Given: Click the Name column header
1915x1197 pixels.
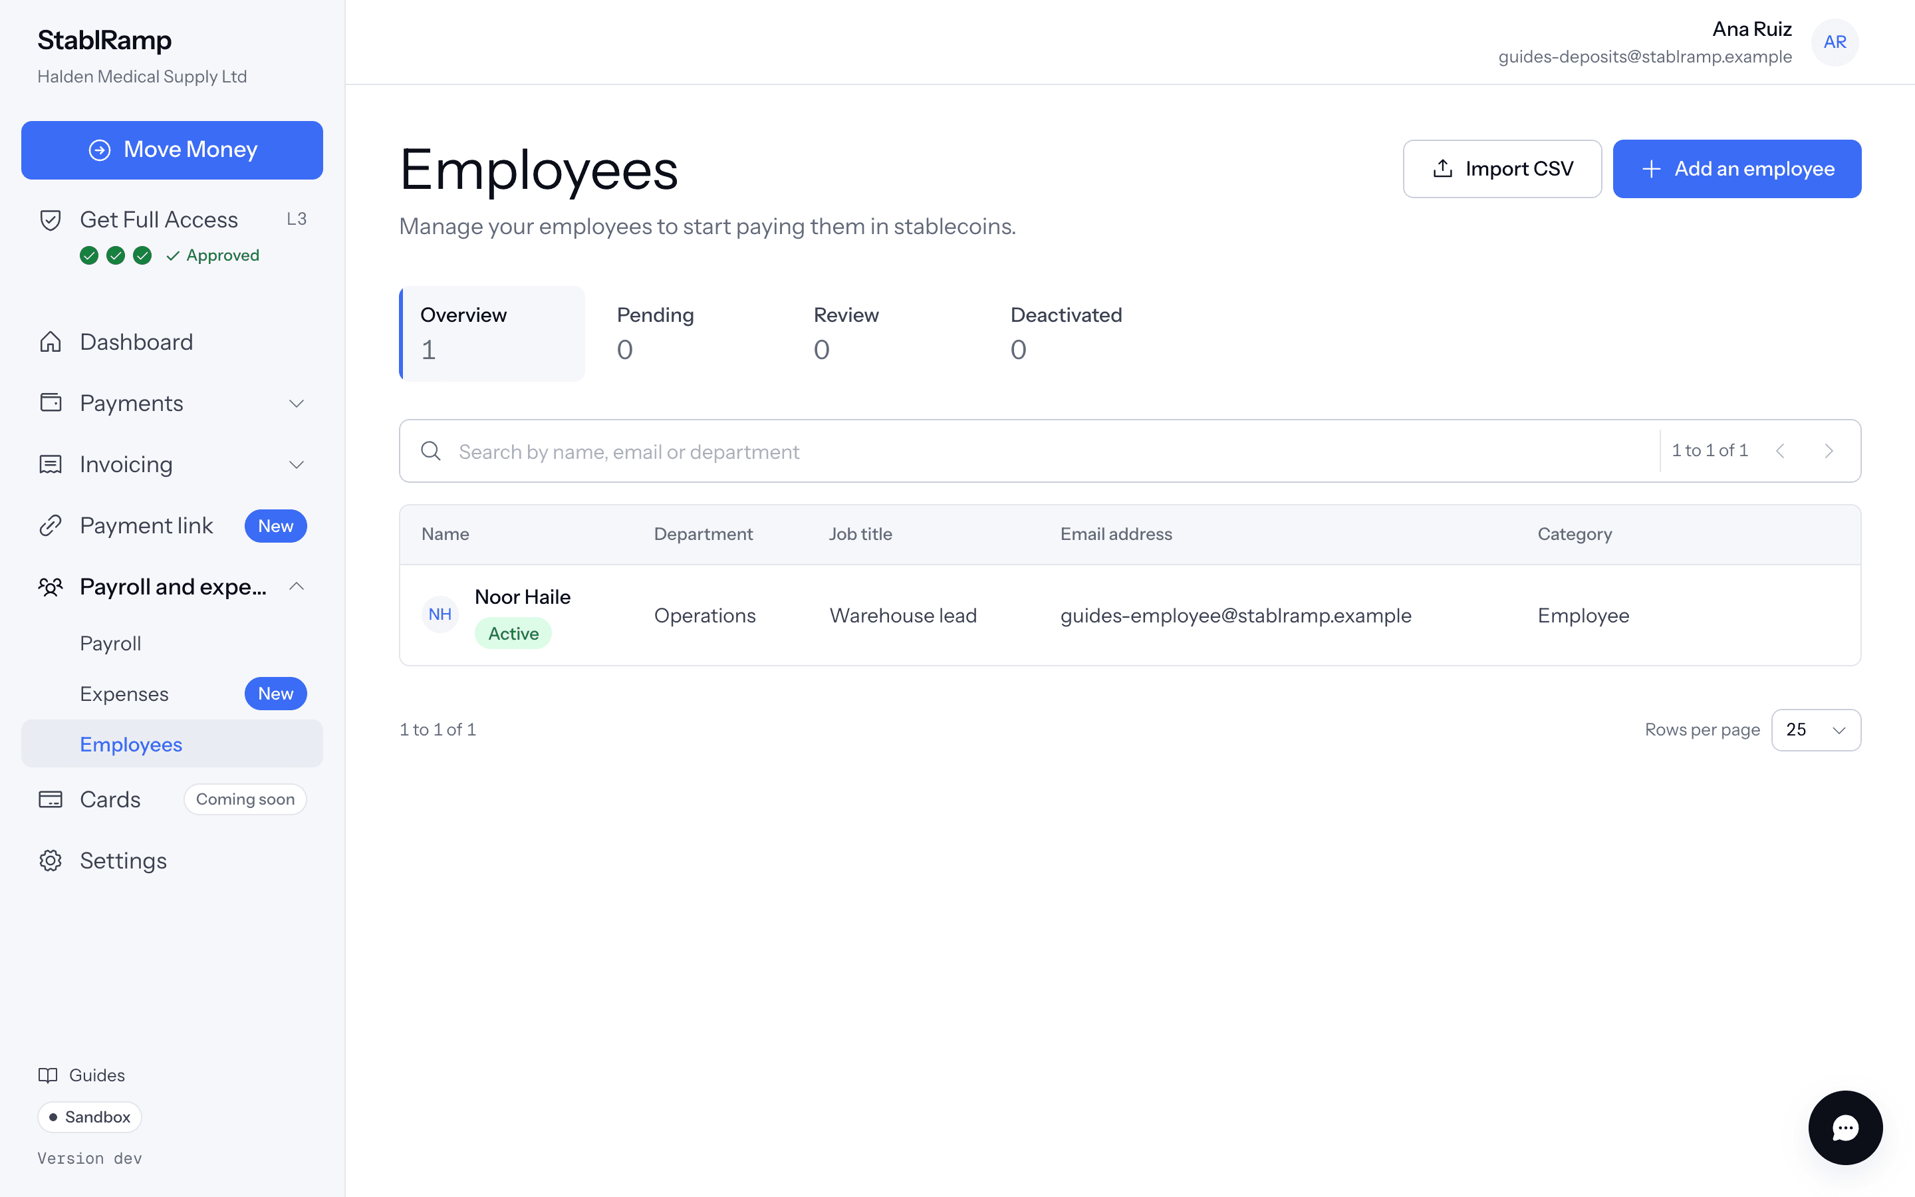Looking at the screenshot, I should coord(445,535).
